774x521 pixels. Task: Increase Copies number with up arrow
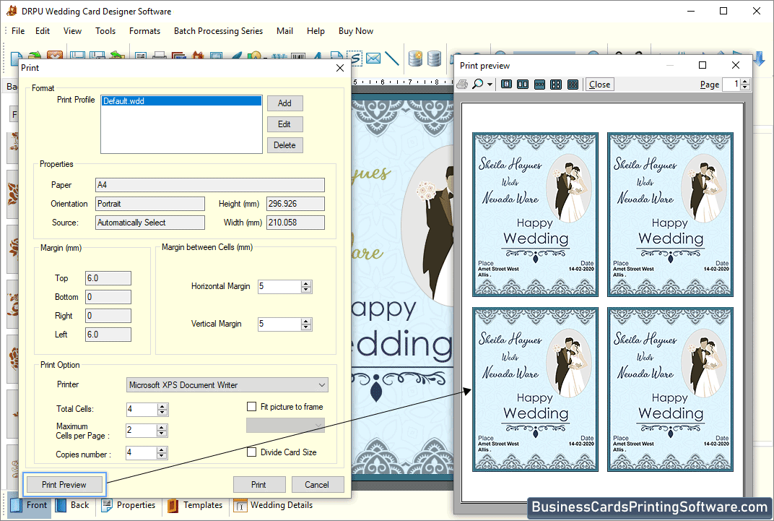tap(162, 450)
